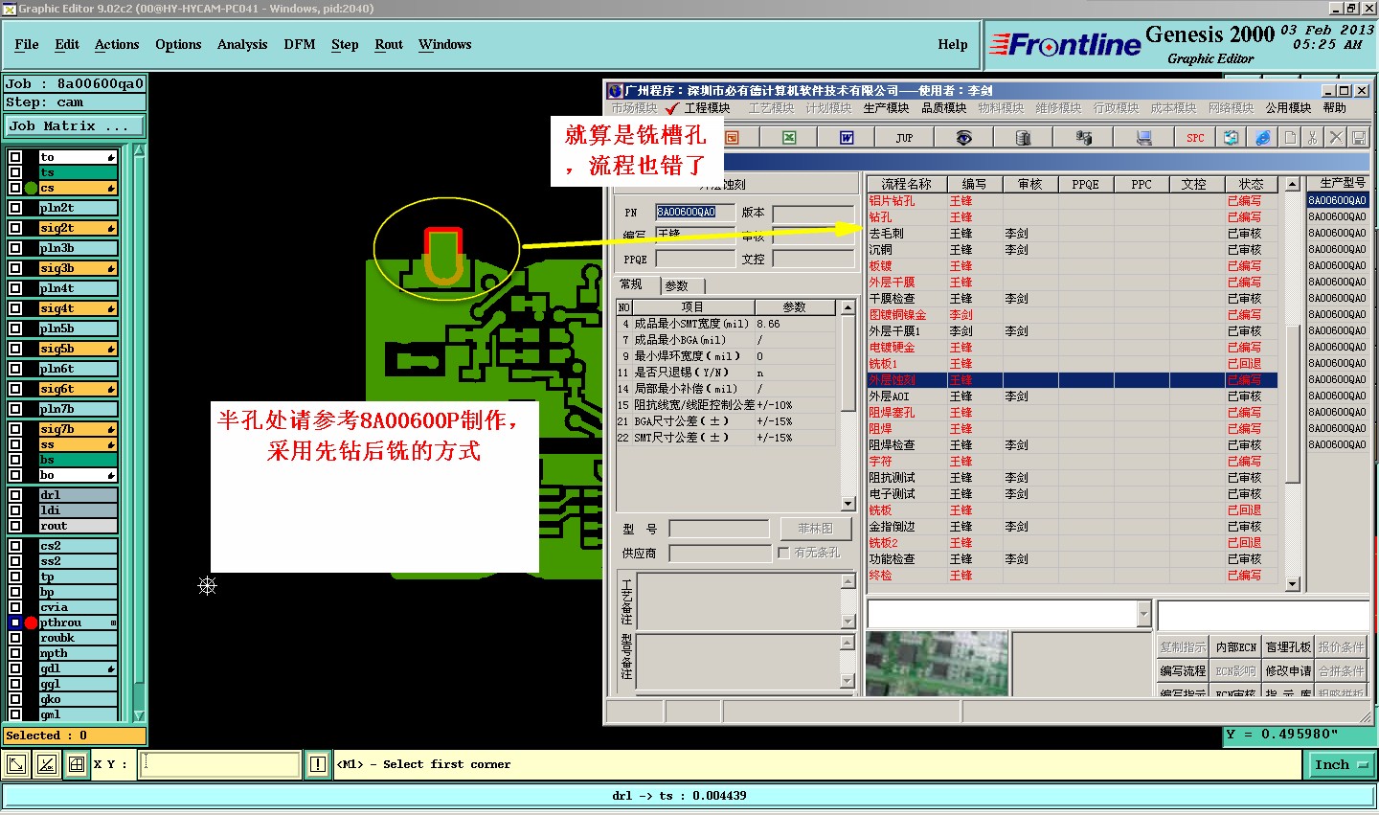Click the layer list scroll-up arrow

click(x=140, y=150)
